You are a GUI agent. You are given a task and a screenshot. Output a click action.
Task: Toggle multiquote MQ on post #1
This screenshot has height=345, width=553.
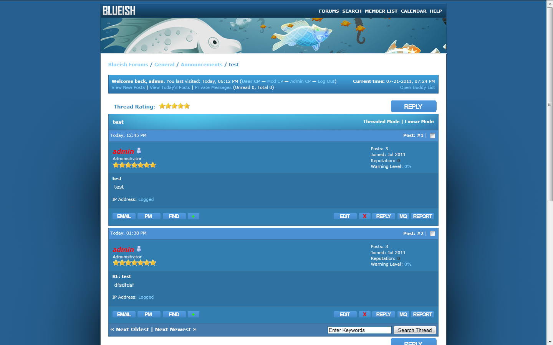[x=403, y=216]
